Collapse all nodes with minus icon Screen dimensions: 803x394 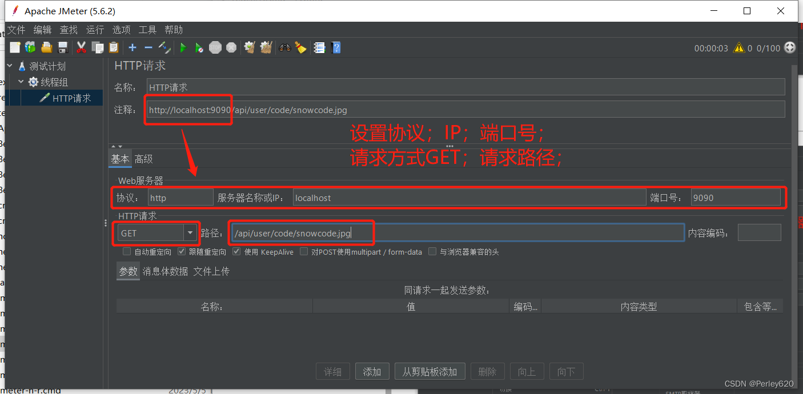[x=148, y=47]
